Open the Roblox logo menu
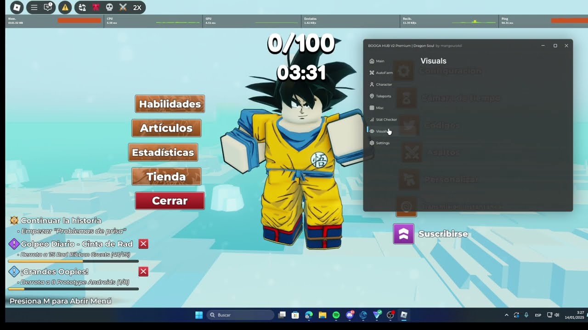Image resolution: width=588 pixels, height=330 pixels. (17, 7)
